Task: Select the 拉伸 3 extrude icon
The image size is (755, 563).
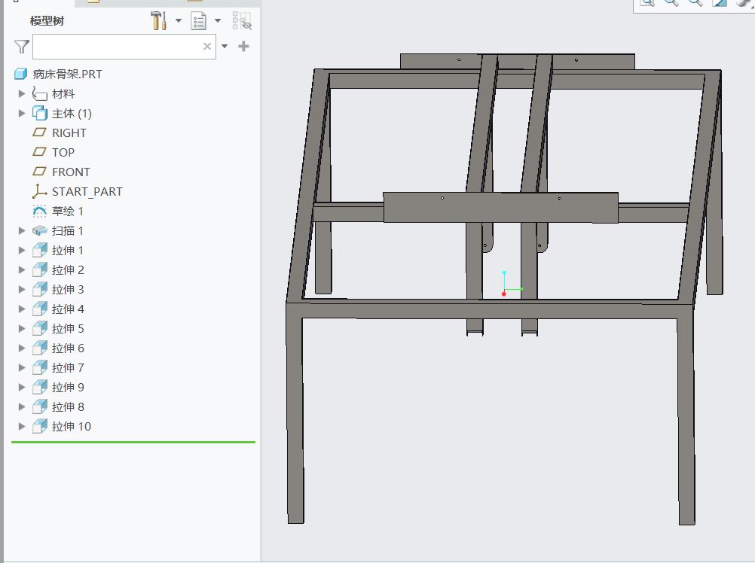Action: [x=40, y=290]
